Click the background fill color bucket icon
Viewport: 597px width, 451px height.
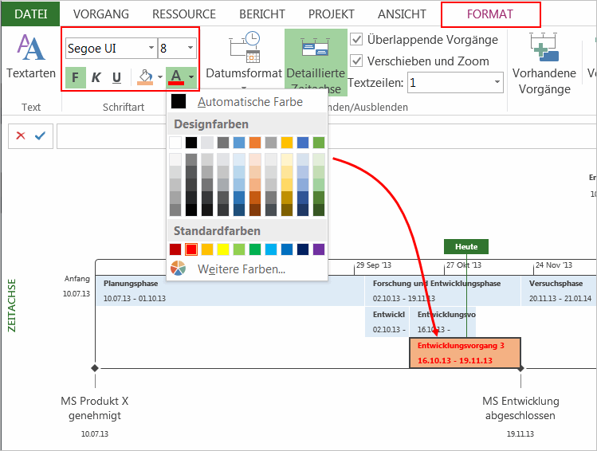pos(145,77)
